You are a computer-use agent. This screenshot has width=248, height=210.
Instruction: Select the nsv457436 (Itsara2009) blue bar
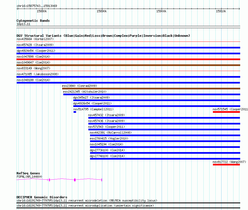(x=164, y=124)
